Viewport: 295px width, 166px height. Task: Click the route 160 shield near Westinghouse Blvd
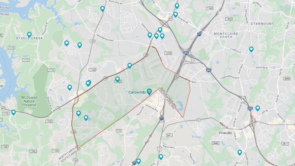pyautogui.click(x=93, y=41)
